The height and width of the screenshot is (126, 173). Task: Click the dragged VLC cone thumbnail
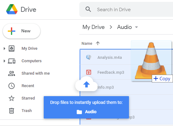(151, 61)
